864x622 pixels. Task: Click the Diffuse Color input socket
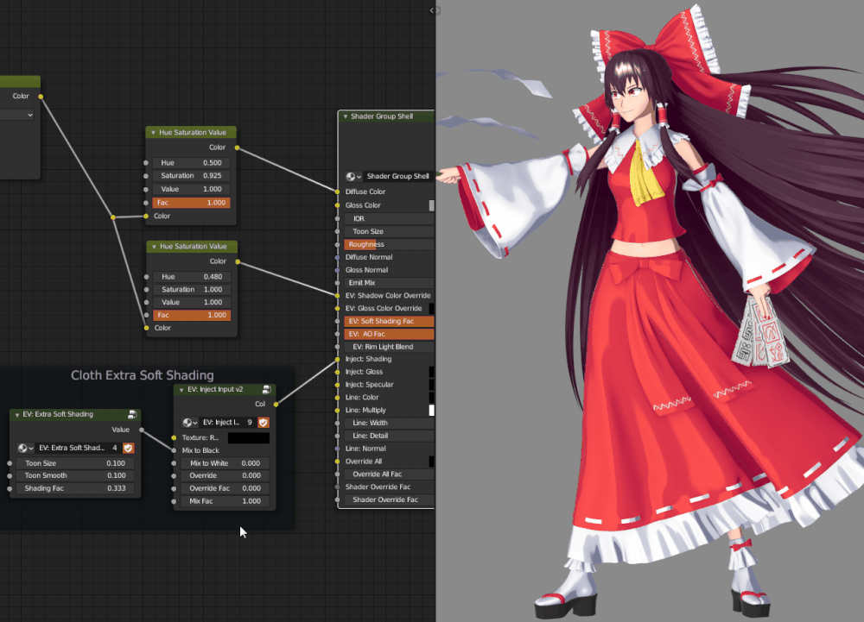click(x=337, y=192)
